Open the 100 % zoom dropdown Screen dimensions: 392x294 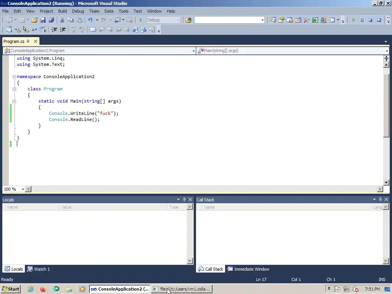pyautogui.click(x=23, y=189)
